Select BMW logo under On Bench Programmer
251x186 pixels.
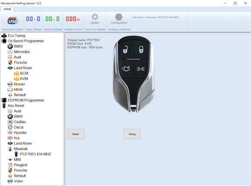tap(10, 47)
